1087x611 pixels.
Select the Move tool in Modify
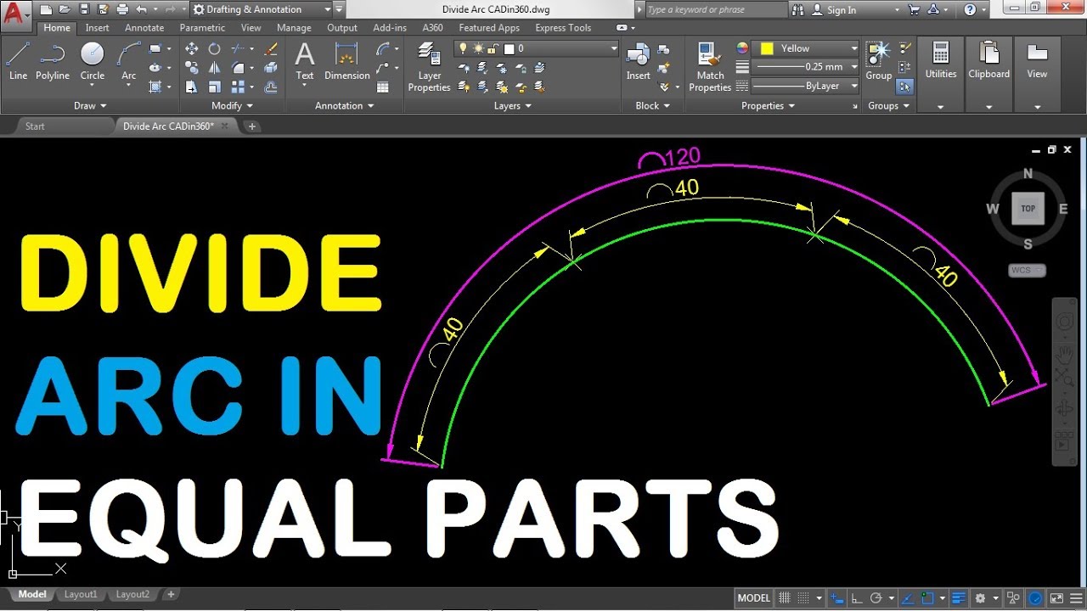tap(192, 49)
